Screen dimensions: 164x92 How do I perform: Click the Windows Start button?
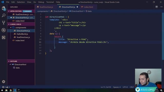click(x=2, y=90)
